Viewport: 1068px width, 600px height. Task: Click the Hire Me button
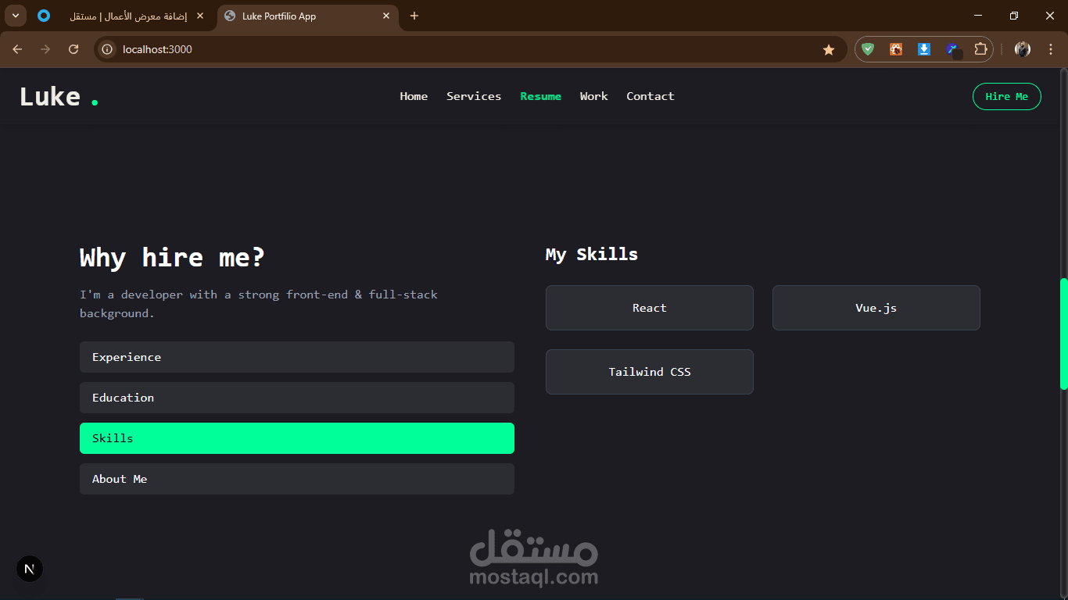point(1007,96)
